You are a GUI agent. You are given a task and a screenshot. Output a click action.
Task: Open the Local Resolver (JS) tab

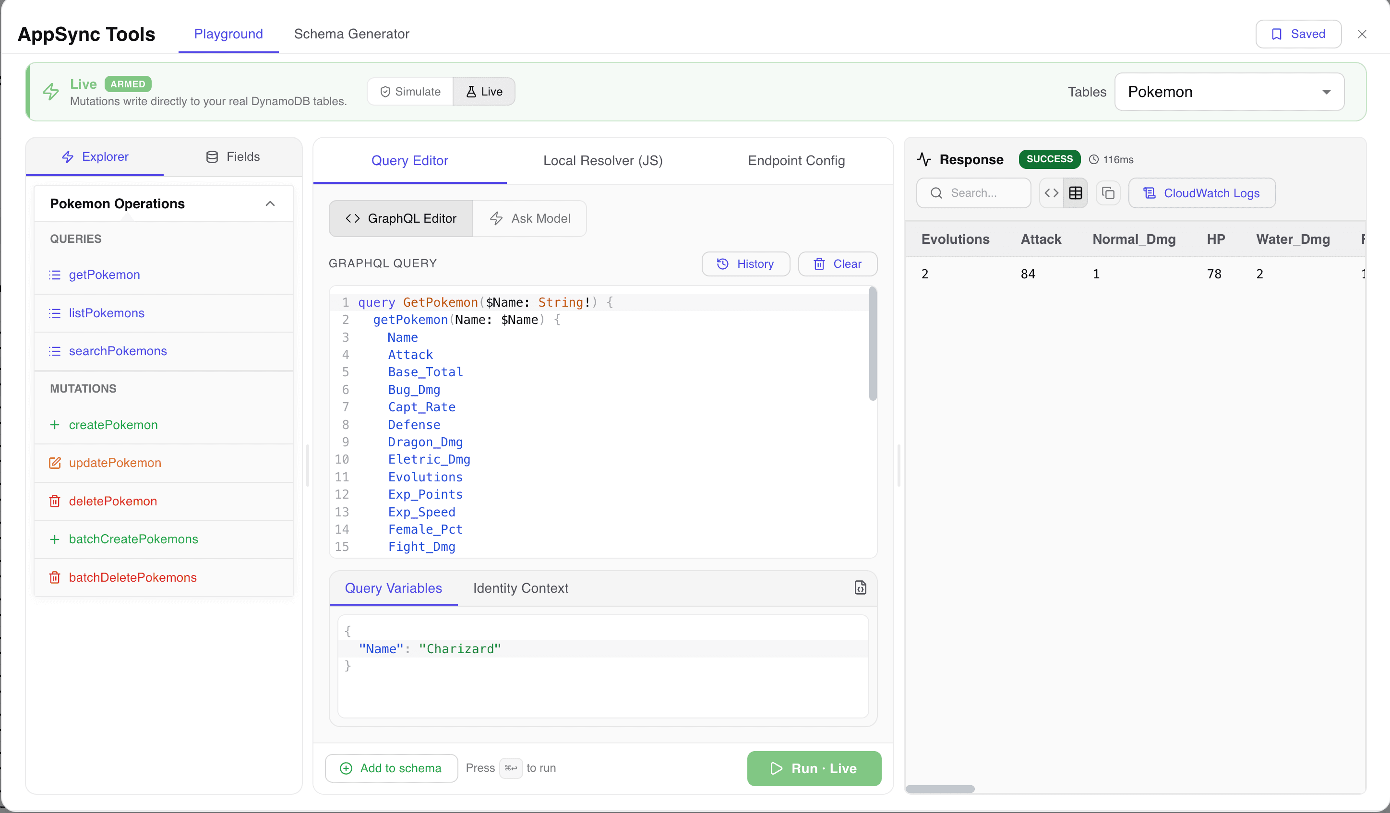(603, 160)
